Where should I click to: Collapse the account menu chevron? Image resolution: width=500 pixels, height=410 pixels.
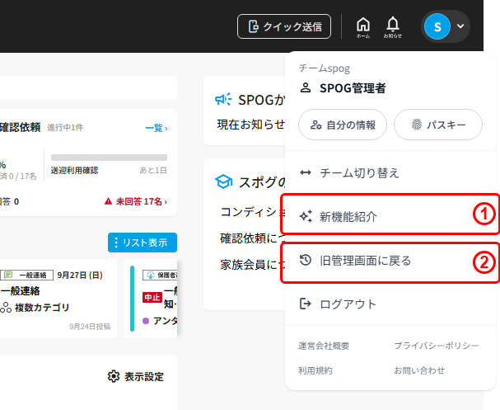[x=460, y=26]
